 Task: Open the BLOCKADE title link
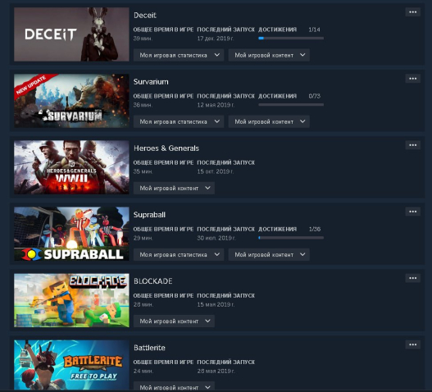coord(153,281)
